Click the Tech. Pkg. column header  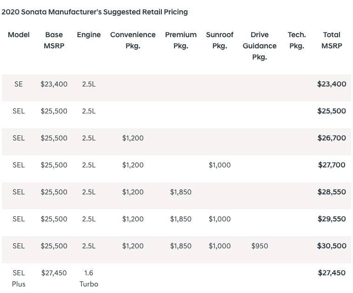coord(296,40)
